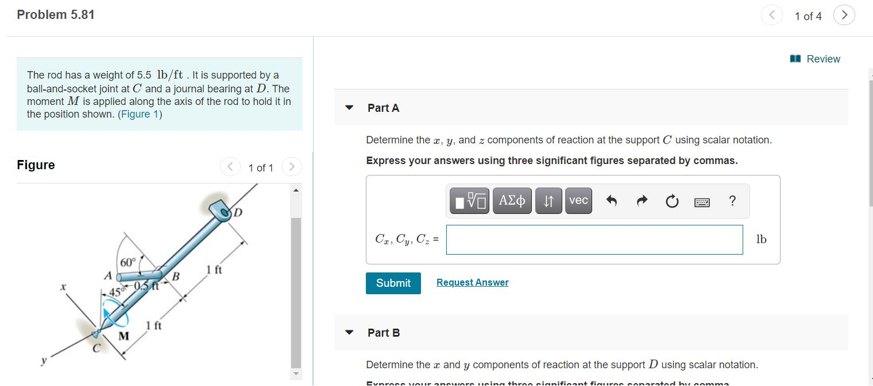This screenshot has width=873, height=386.
Task: Click the Review bookmark icon
Action: tap(795, 59)
